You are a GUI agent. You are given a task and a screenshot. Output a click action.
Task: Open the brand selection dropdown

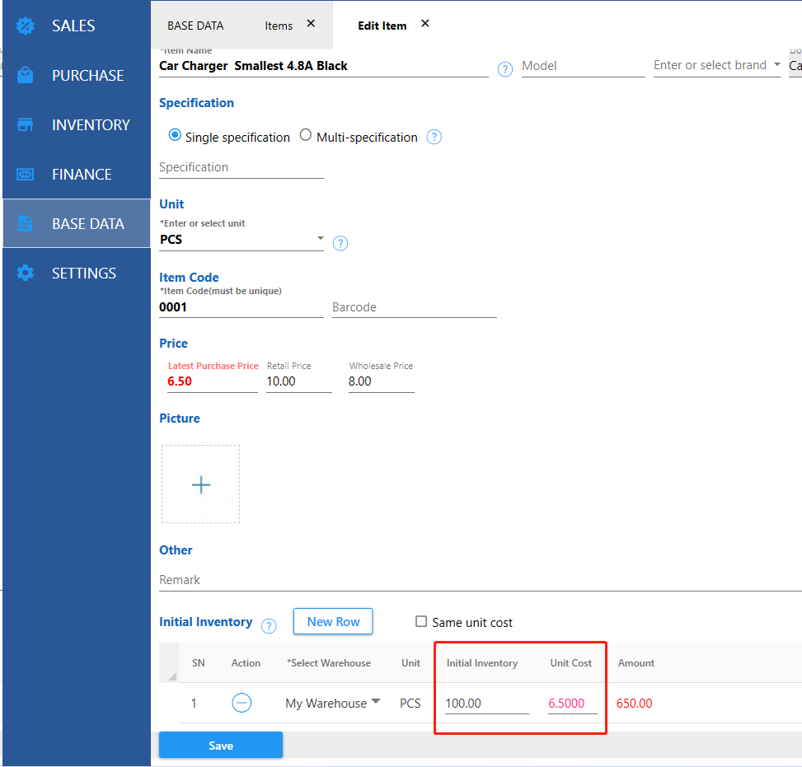point(776,65)
